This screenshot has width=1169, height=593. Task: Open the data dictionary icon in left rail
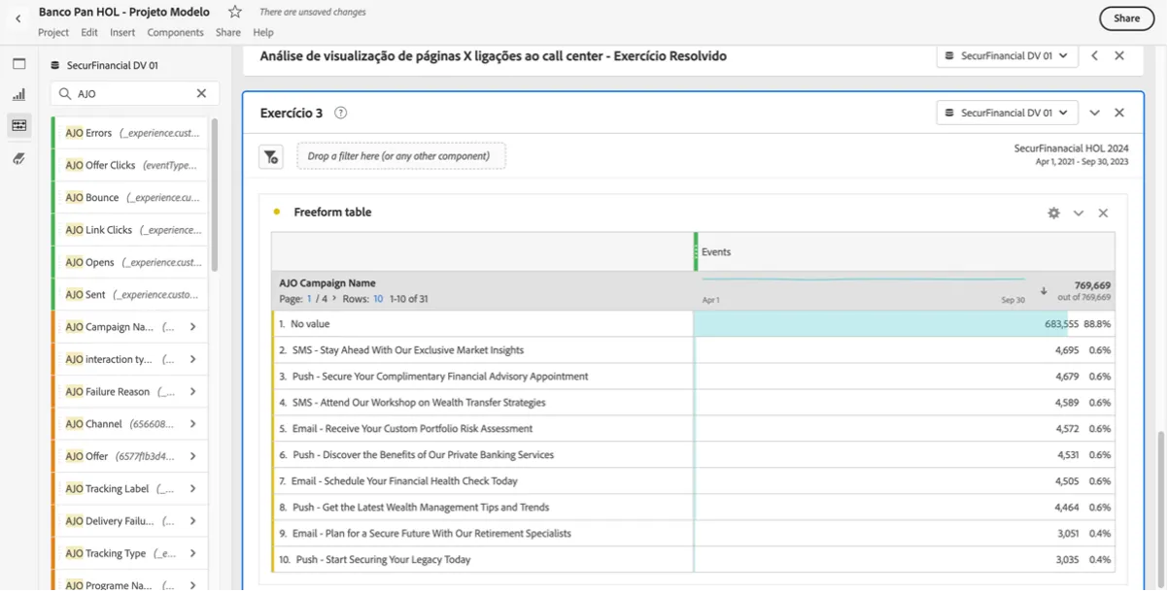tap(18, 157)
